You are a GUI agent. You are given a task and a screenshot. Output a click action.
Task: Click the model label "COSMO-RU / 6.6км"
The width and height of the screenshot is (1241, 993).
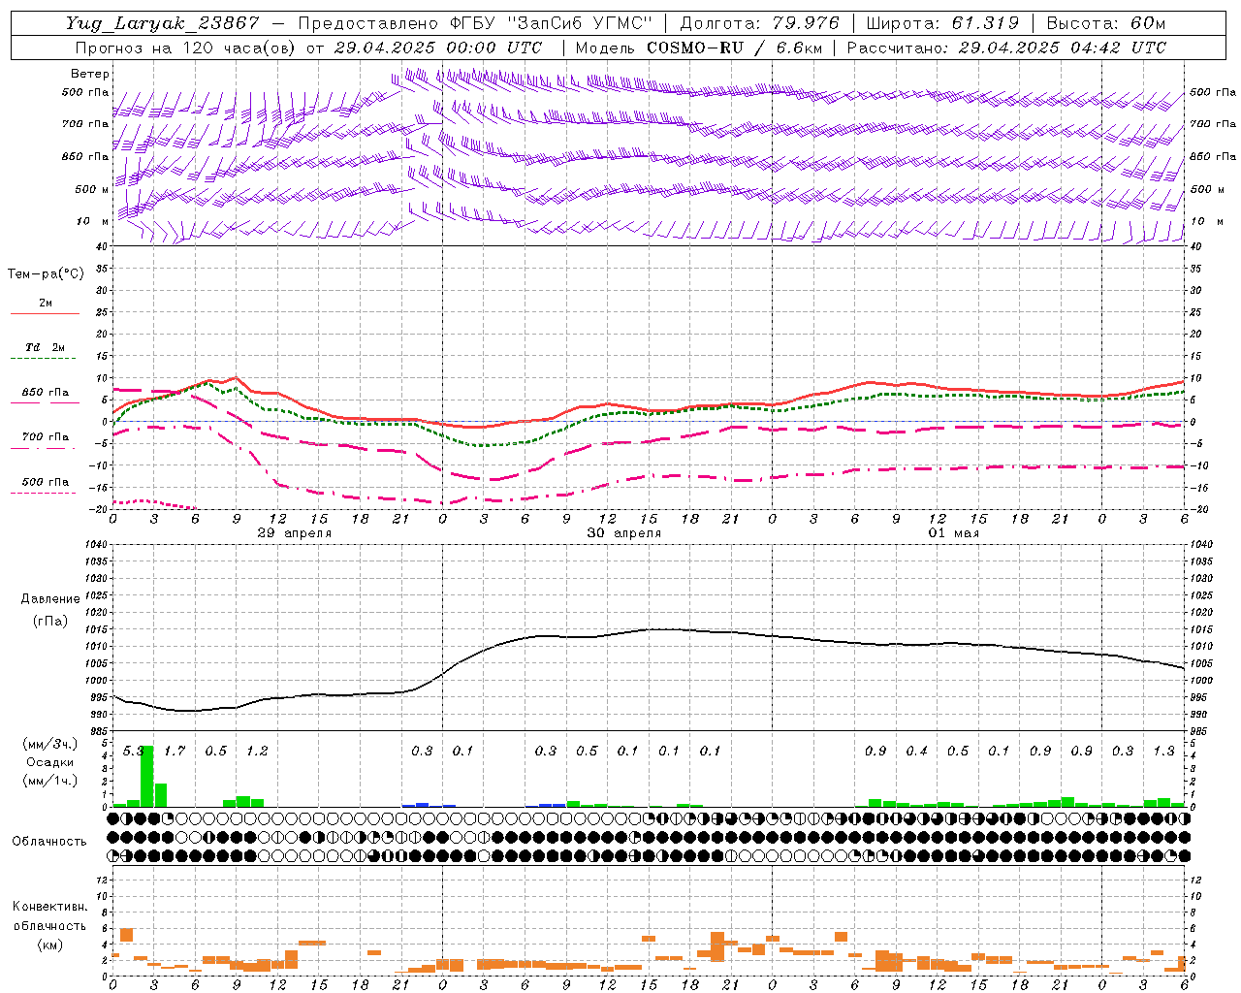[735, 48]
